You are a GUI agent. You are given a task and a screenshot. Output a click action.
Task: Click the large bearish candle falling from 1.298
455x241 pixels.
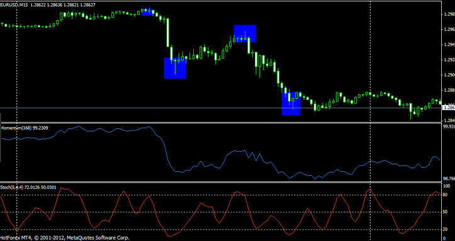[x=168, y=33]
